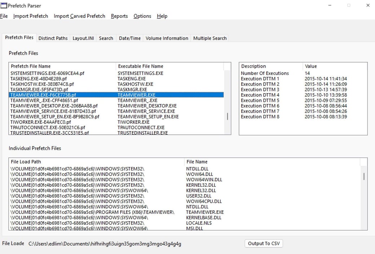Screen dimensions: 375x254
Task: Click the Description column header
Action: tap(271, 66)
